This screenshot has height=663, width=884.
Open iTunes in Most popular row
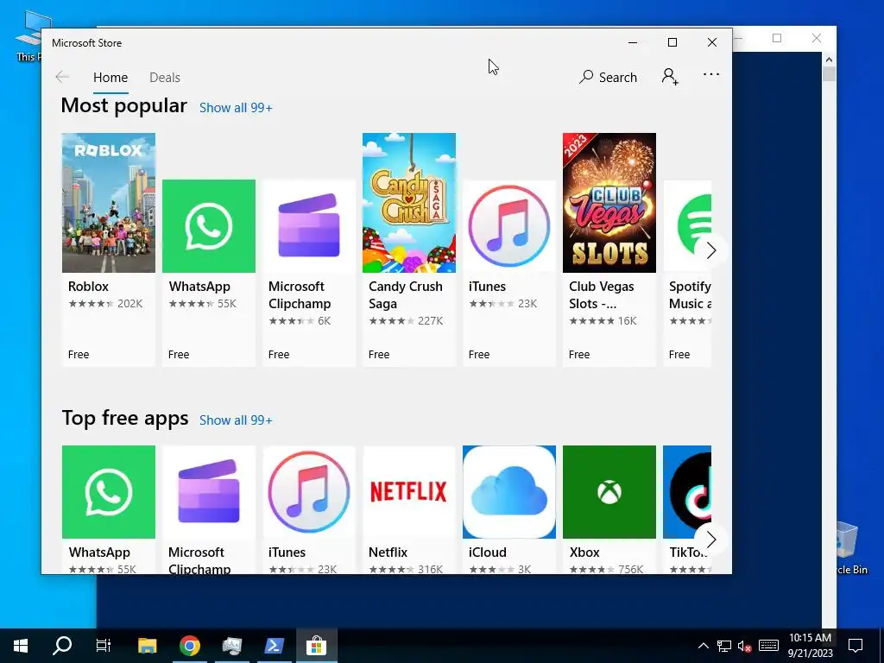click(x=509, y=273)
